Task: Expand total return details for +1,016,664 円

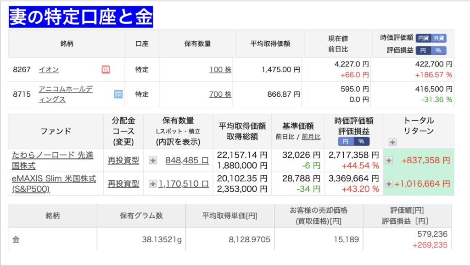Action: pos(389,183)
